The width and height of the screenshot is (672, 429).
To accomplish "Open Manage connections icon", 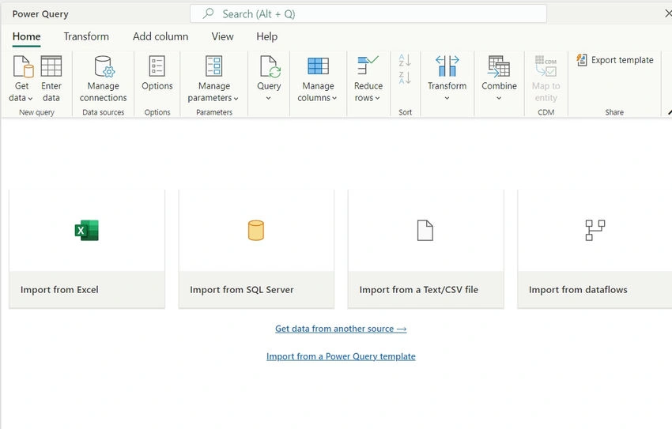I will pyautogui.click(x=104, y=66).
